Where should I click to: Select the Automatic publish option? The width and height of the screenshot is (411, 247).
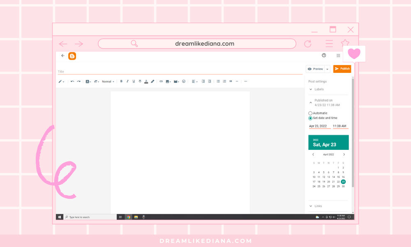coord(310,113)
